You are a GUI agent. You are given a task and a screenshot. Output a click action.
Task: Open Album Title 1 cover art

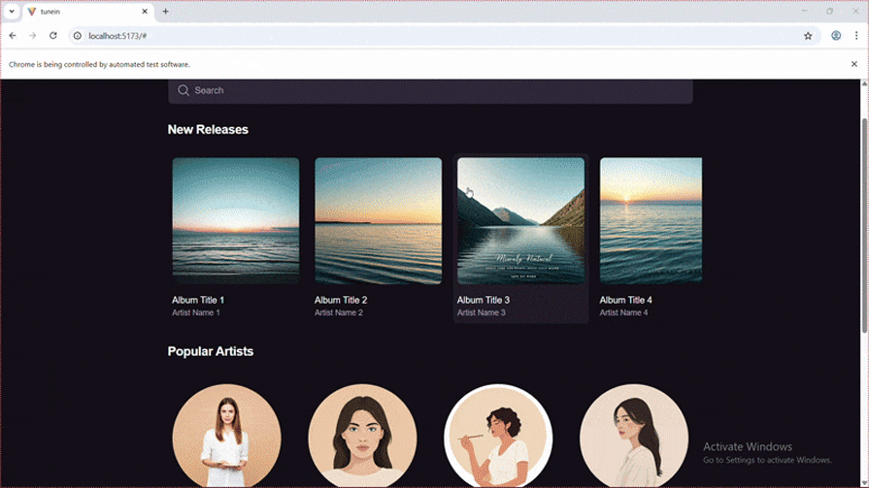[236, 221]
